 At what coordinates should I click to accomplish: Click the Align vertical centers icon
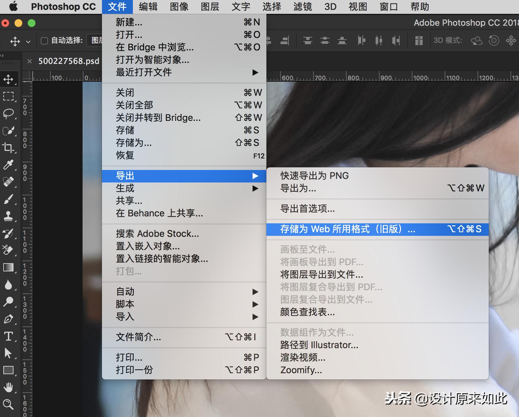325,41
